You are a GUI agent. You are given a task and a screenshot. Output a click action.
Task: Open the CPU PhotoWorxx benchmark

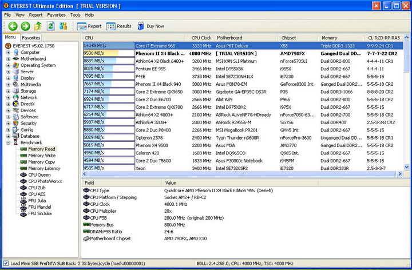tap(45, 181)
